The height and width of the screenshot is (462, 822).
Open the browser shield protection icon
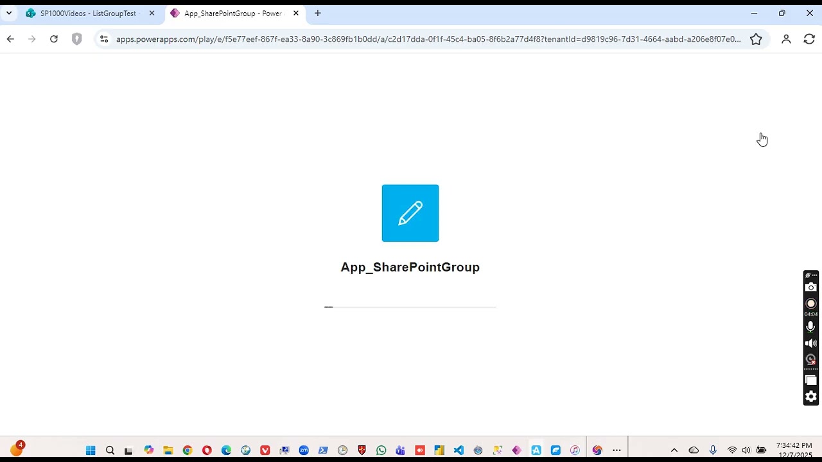pyautogui.click(x=76, y=39)
